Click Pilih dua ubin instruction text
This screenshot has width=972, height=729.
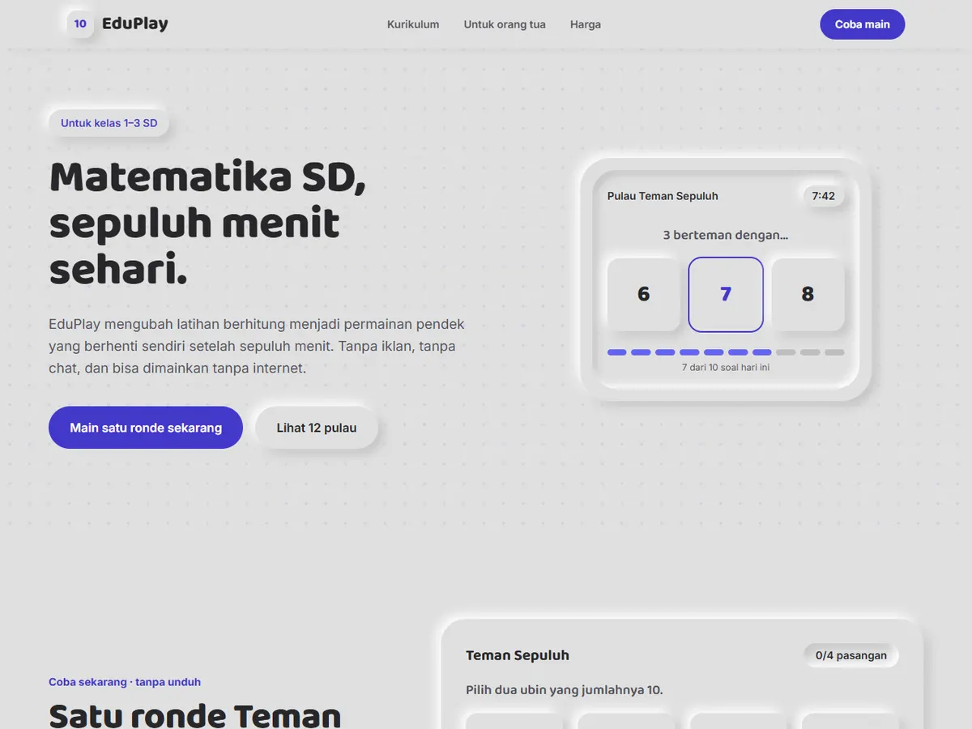565,690
